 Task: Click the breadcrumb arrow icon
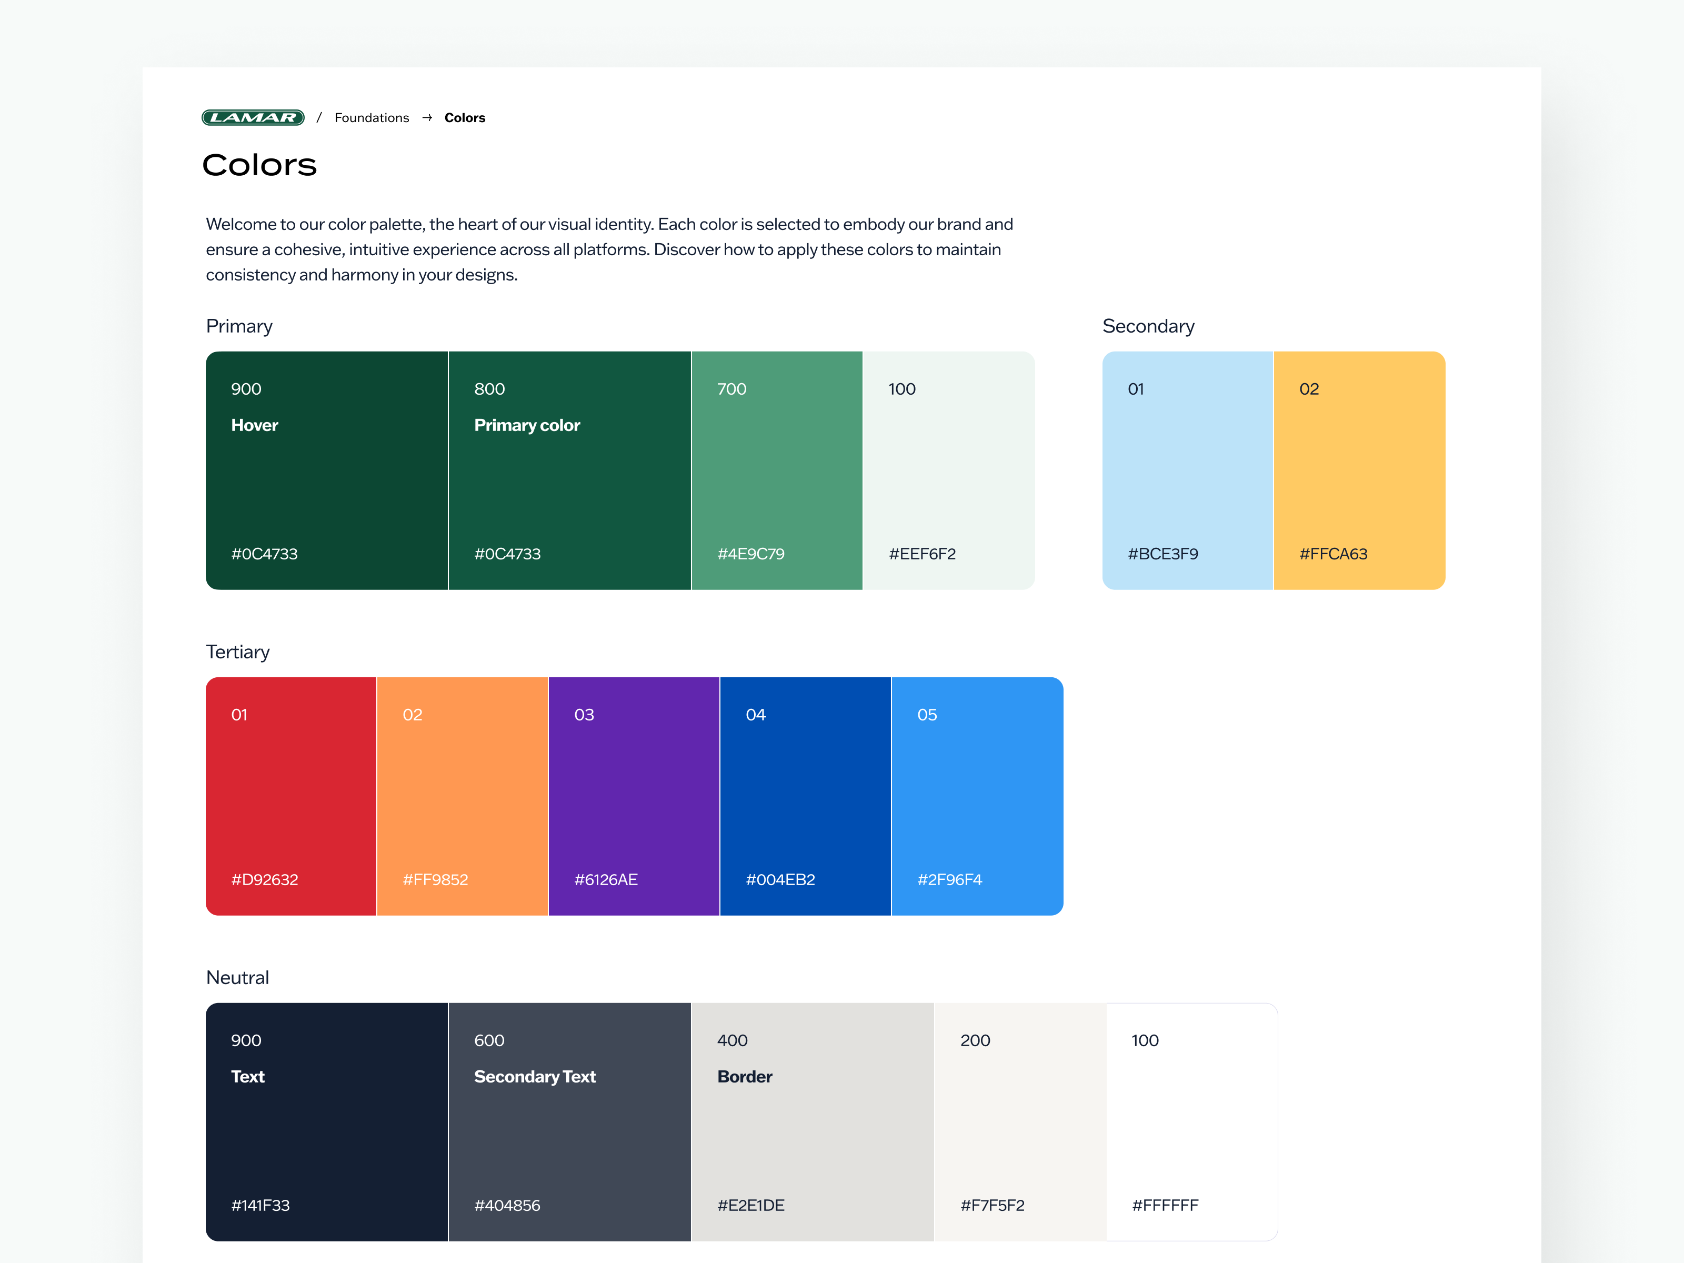click(428, 117)
